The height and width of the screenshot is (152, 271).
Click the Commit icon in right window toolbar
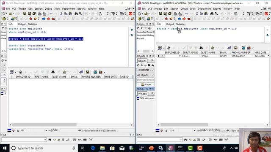point(157,19)
